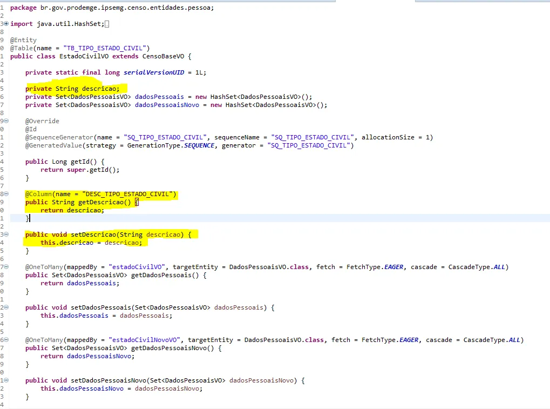Click the method name 'getDadosPessoais()'

click(165, 275)
